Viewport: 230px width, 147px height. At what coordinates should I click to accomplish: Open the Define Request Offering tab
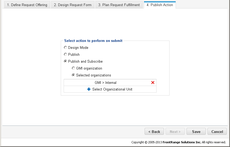[27, 5]
